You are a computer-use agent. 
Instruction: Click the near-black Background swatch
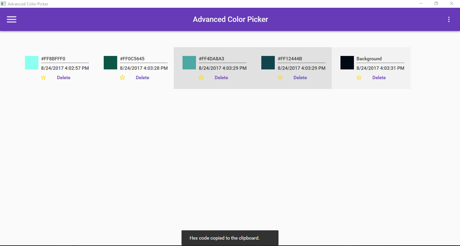point(347,63)
